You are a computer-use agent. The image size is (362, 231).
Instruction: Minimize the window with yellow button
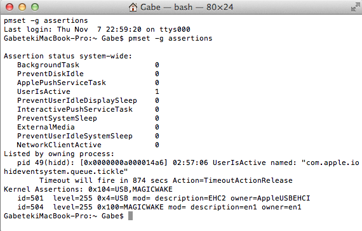point(22,7)
